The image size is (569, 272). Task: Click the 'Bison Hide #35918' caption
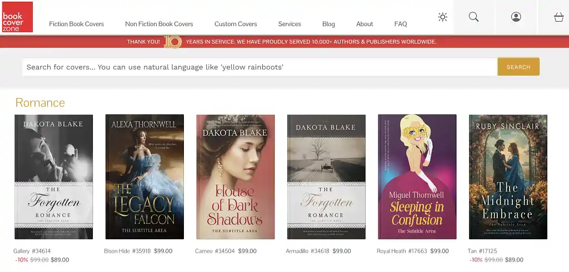(x=127, y=251)
